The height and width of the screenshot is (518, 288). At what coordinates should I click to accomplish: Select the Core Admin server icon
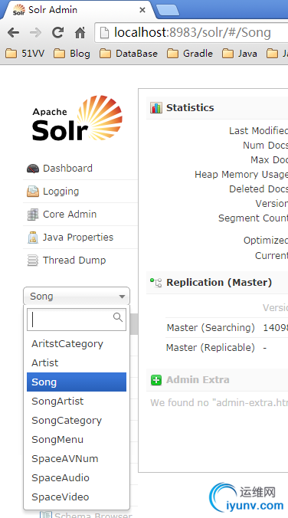[x=33, y=215]
